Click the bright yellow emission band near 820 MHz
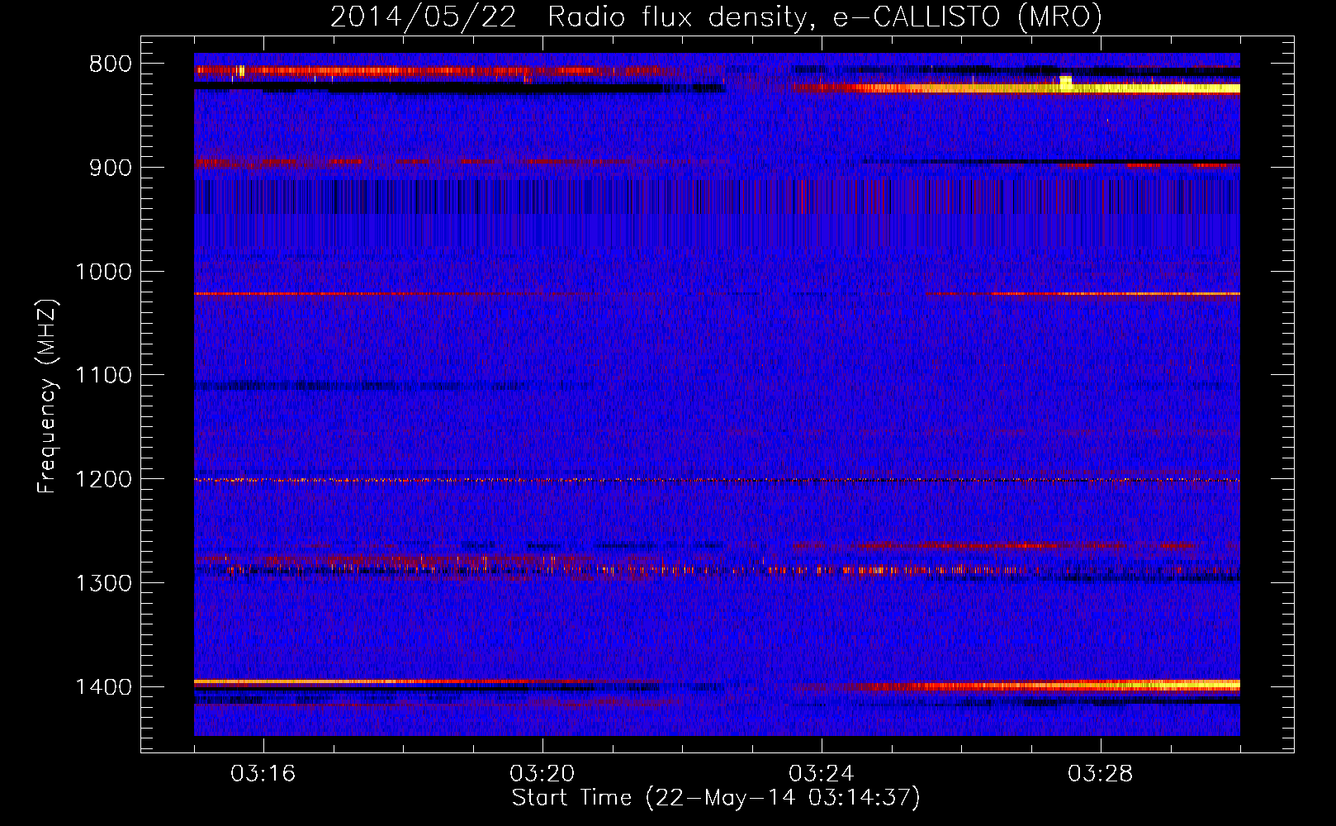 pyautogui.click(x=1016, y=88)
